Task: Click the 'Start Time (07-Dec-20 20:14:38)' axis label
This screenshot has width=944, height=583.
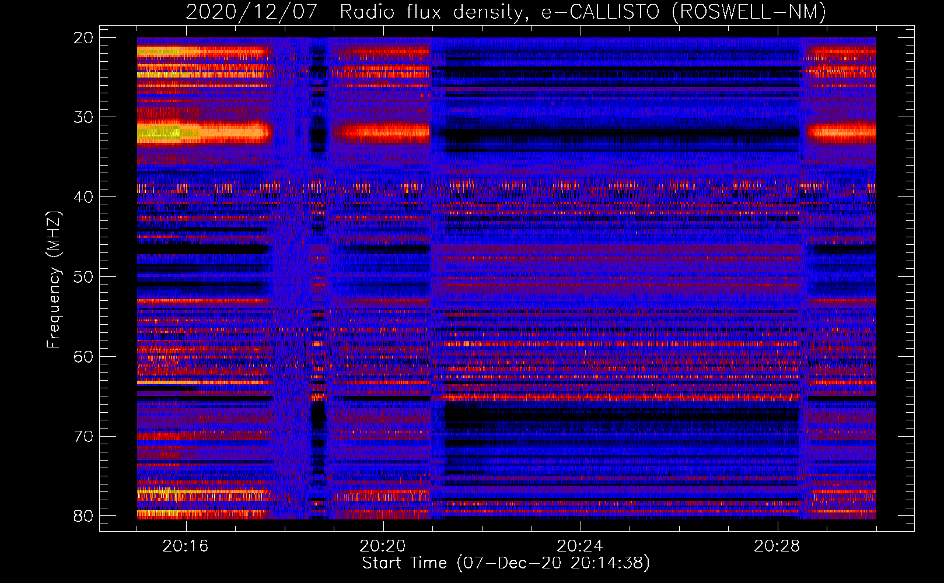Action: tap(506, 563)
